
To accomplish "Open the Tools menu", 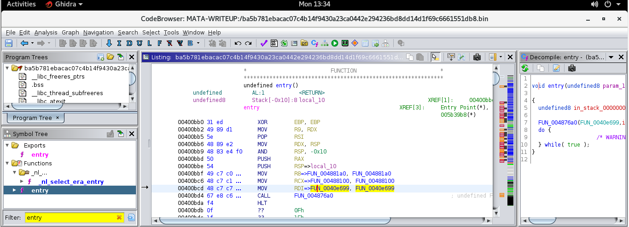I will [x=171, y=33].
